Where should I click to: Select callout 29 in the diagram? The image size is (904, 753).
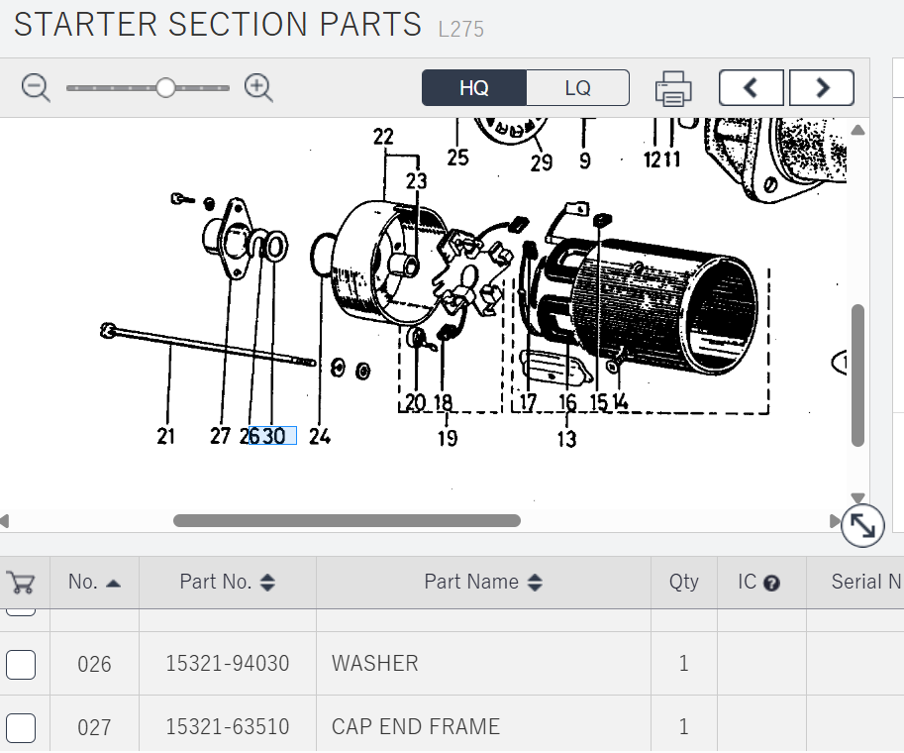(x=542, y=162)
